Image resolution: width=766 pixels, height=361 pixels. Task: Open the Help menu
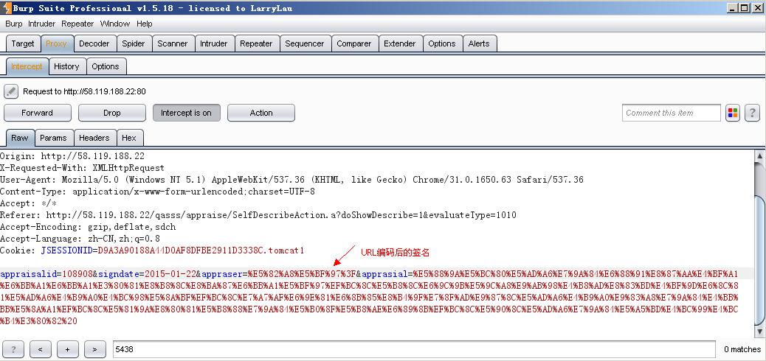[144, 24]
